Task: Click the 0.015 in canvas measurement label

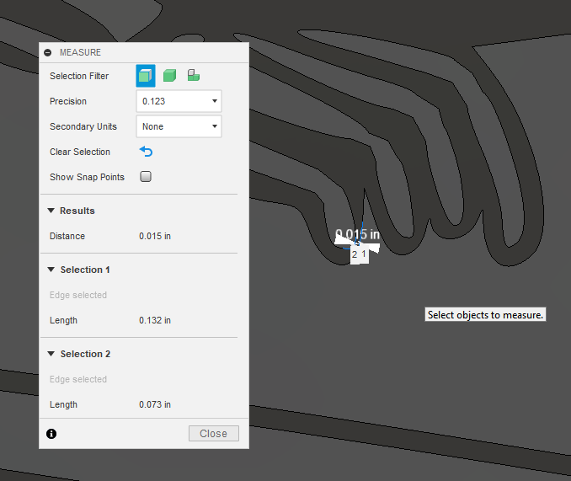Action: (x=357, y=234)
